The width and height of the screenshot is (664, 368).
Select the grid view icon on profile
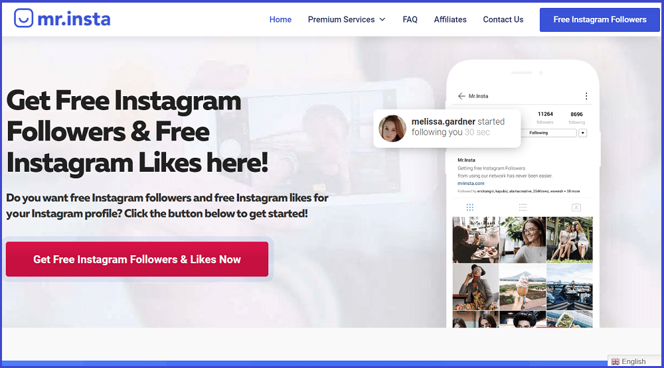[x=469, y=208]
